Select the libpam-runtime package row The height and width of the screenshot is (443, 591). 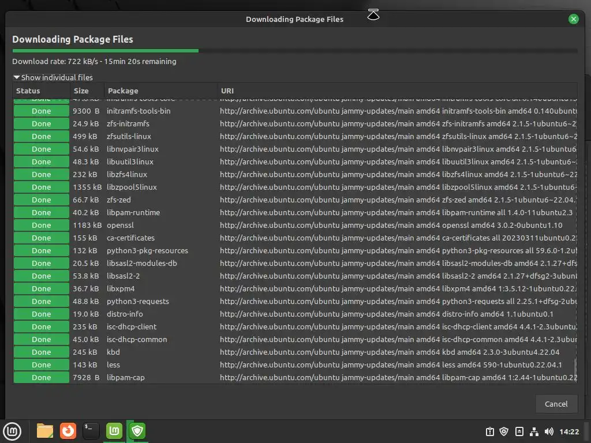(x=295, y=212)
